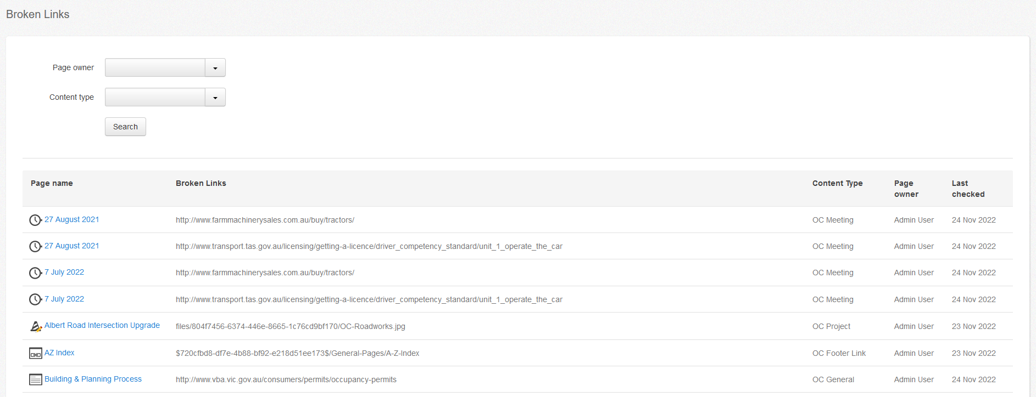This screenshot has height=397, width=1036.
Task: Expand the Page owner dropdown arrow
Action: click(x=215, y=68)
